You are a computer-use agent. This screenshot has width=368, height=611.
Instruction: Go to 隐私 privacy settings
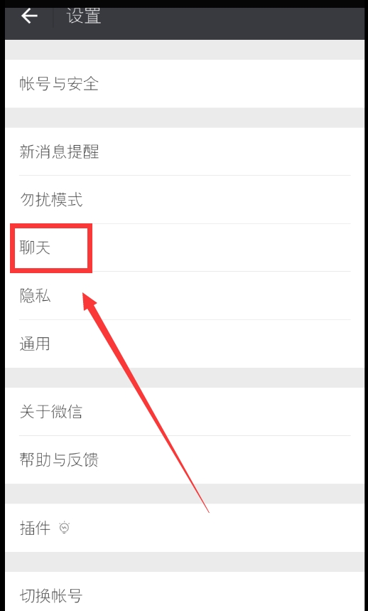[x=185, y=296]
